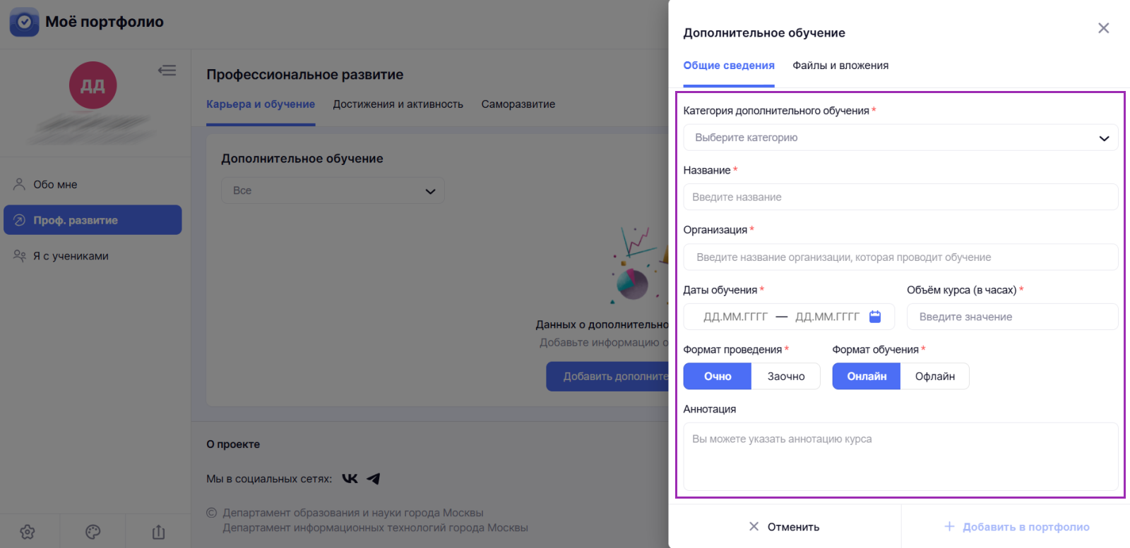This screenshot has width=1130, height=548.
Task: Click the share icon in sidebar
Action: tap(158, 532)
